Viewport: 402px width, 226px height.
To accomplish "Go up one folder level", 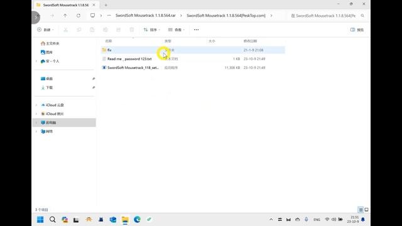I will click(65, 16).
